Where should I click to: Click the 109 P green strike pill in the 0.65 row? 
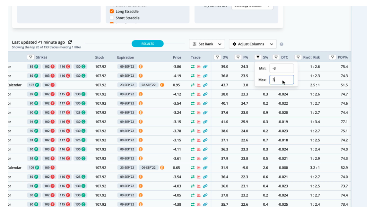point(34,168)
